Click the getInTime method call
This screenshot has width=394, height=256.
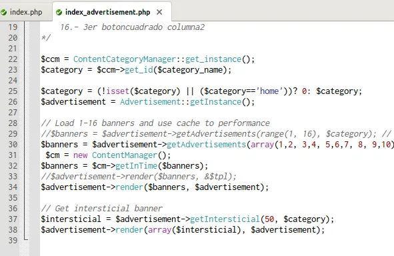[136, 166]
